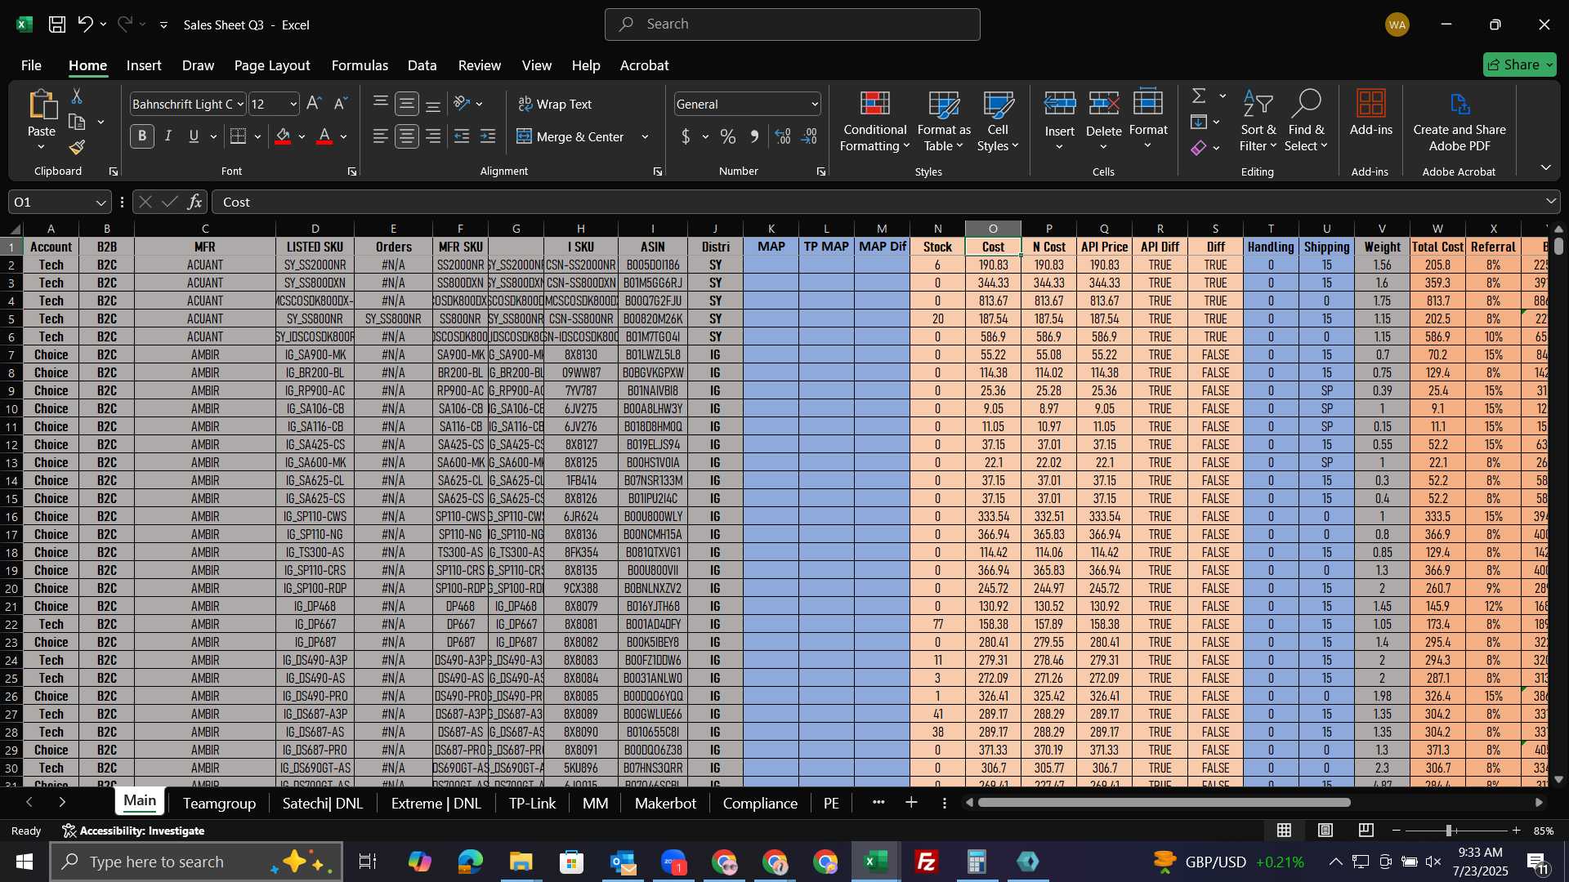Click the Copy icon in Clipboard group
Image resolution: width=1569 pixels, height=882 pixels.
click(x=77, y=122)
